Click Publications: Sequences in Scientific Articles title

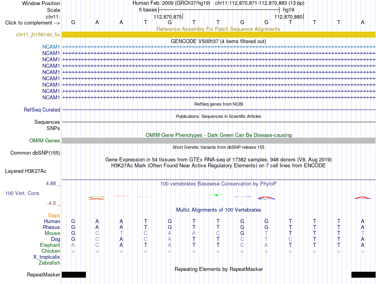click(x=218, y=116)
